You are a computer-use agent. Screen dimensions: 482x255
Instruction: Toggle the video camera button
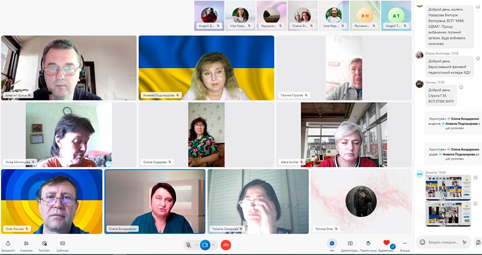point(205,245)
